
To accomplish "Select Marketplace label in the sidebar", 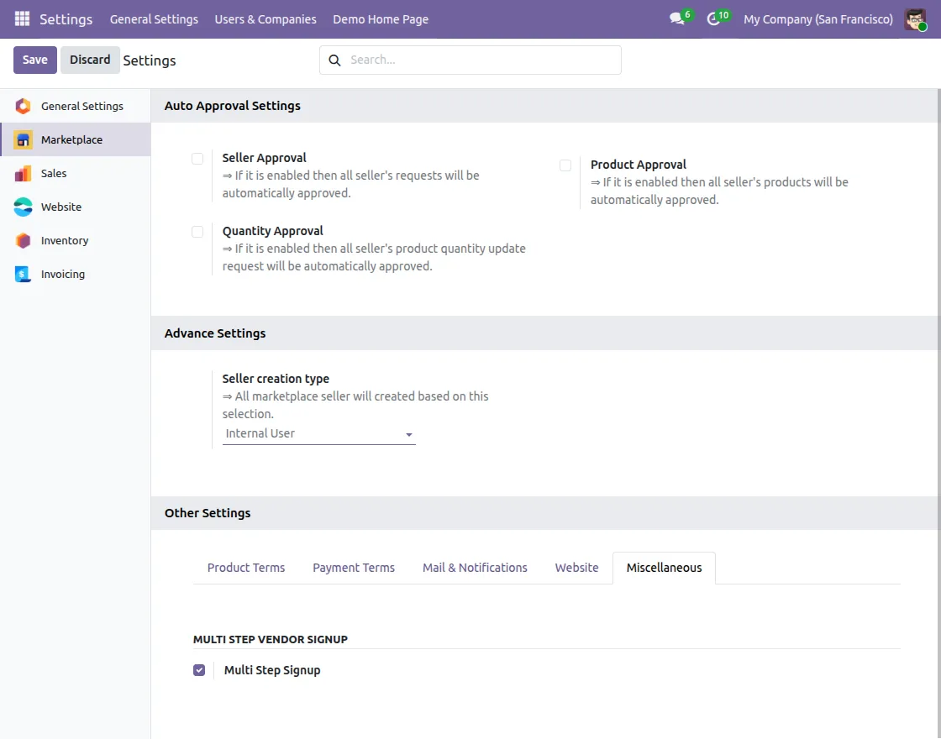I will [x=72, y=139].
